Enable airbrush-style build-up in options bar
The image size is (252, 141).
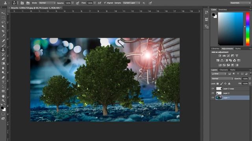click(x=100, y=3)
